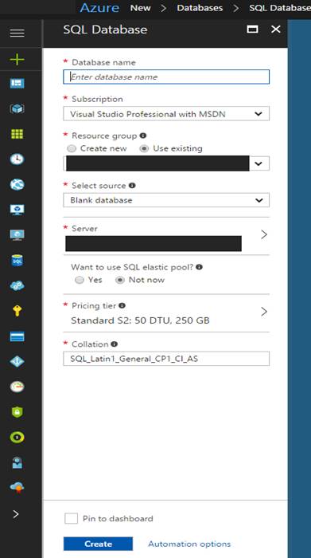The width and height of the screenshot is (311, 558).
Task: Open the Pricing tier Standard S2 selector
Action: (x=166, y=313)
